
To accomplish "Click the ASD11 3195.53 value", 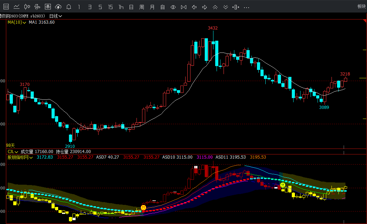I will tap(231, 157).
